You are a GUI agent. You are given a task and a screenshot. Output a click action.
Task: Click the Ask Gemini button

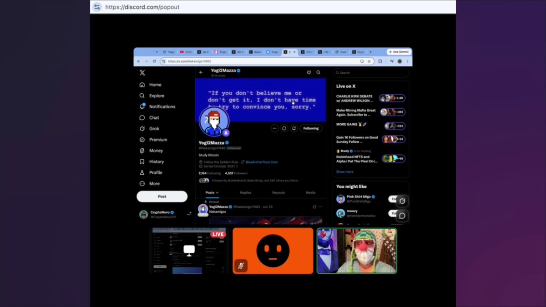point(399,52)
